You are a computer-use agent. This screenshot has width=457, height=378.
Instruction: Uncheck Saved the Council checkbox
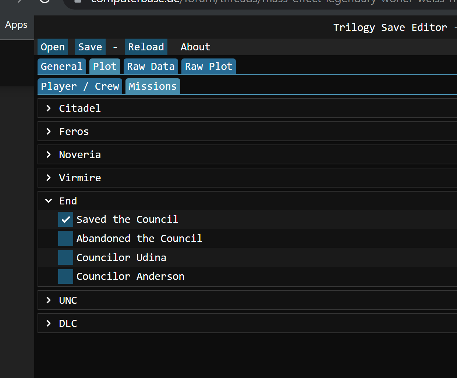click(x=65, y=220)
